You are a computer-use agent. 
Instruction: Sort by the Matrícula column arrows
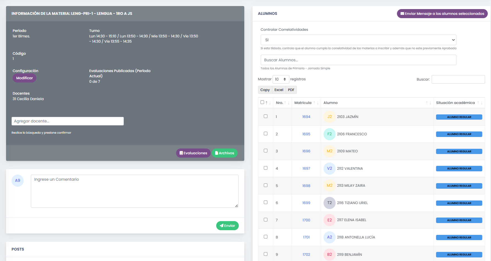[x=316, y=103]
